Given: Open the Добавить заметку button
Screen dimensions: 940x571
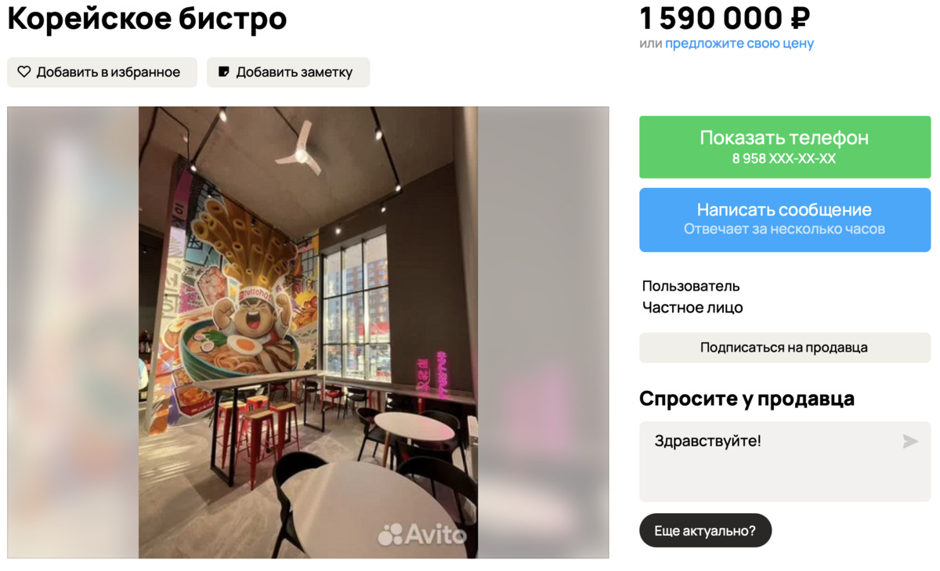Looking at the screenshot, I should point(288,72).
